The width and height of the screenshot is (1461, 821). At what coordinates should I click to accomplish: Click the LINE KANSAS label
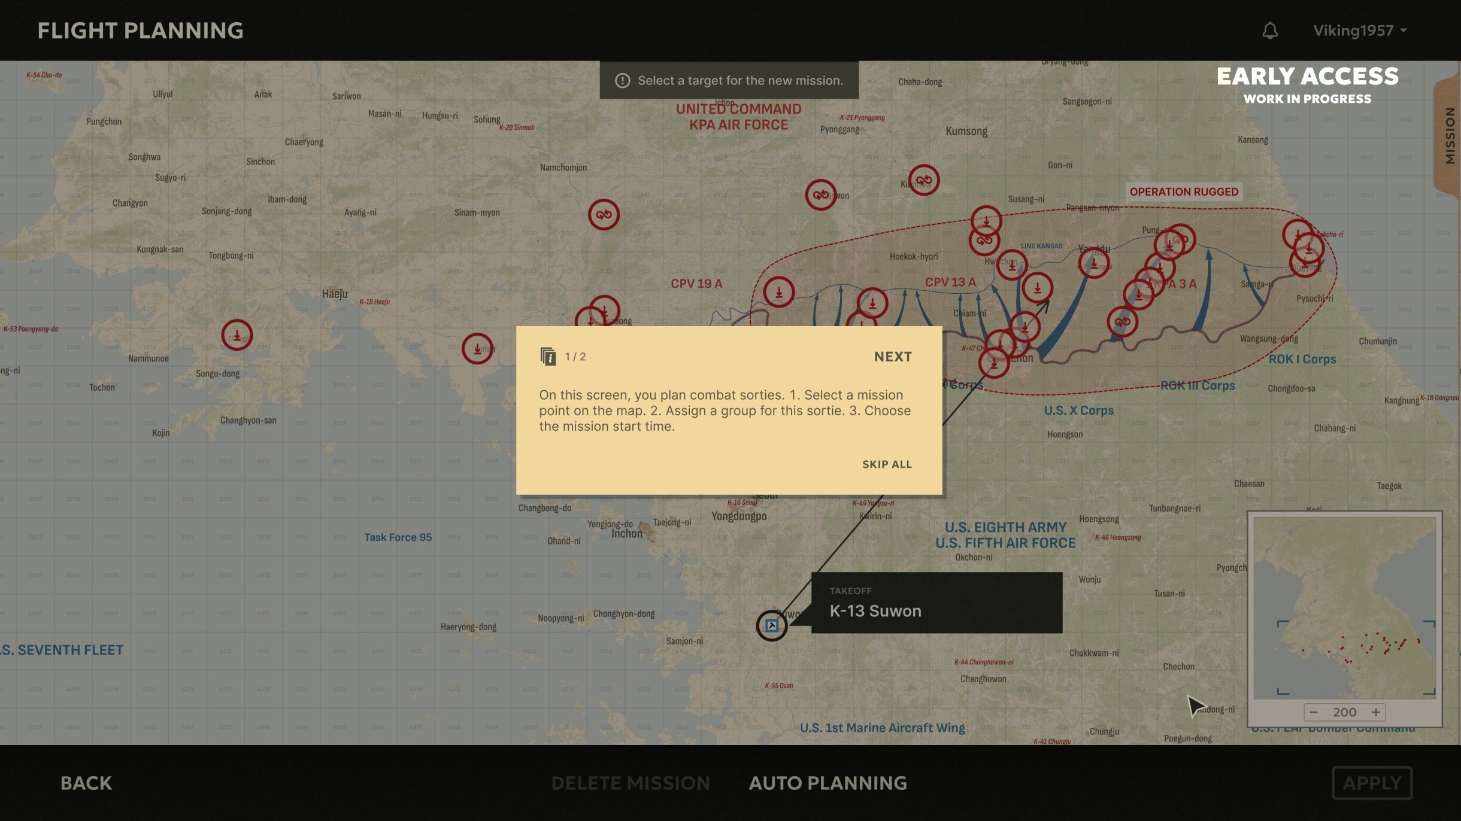(1042, 246)
